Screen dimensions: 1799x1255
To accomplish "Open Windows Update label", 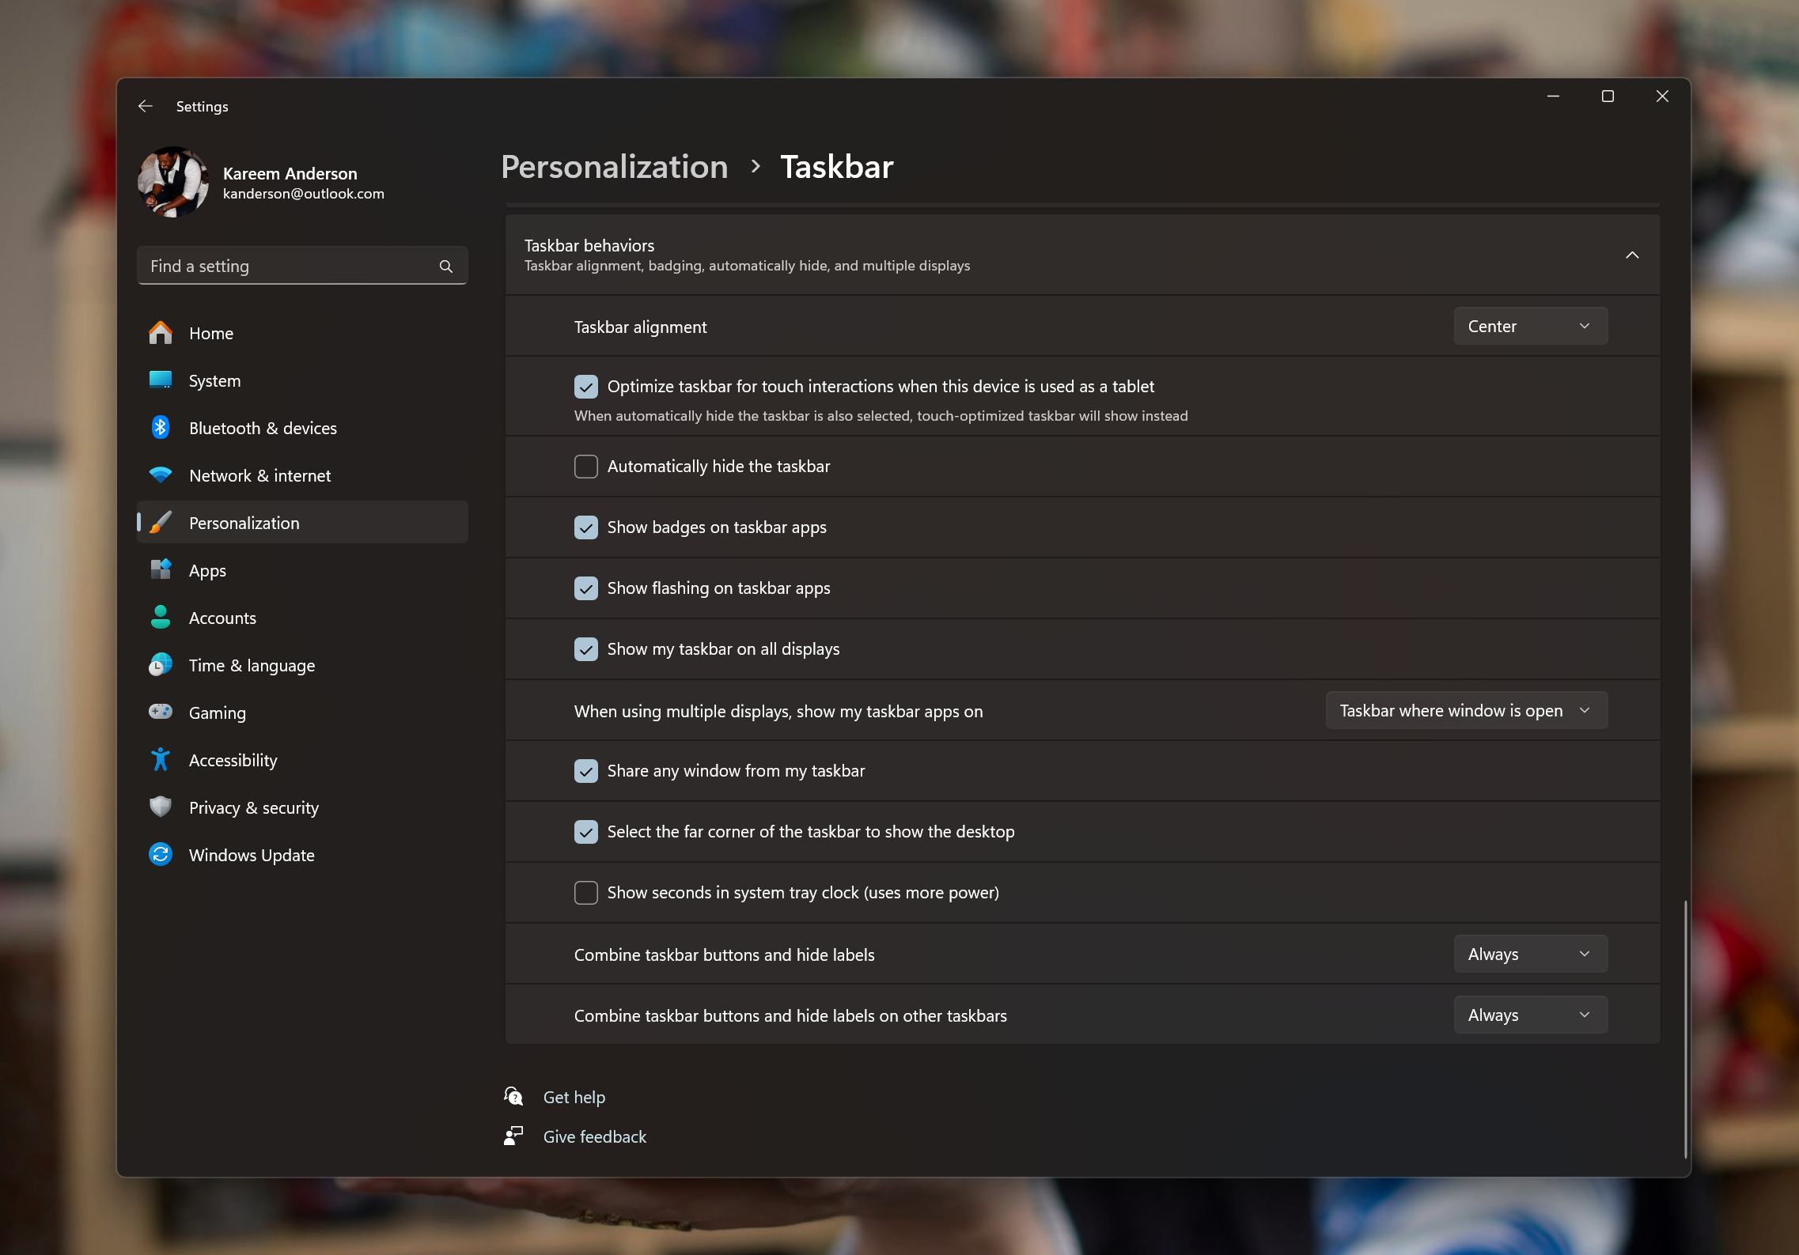I will [x=252, y=855].
